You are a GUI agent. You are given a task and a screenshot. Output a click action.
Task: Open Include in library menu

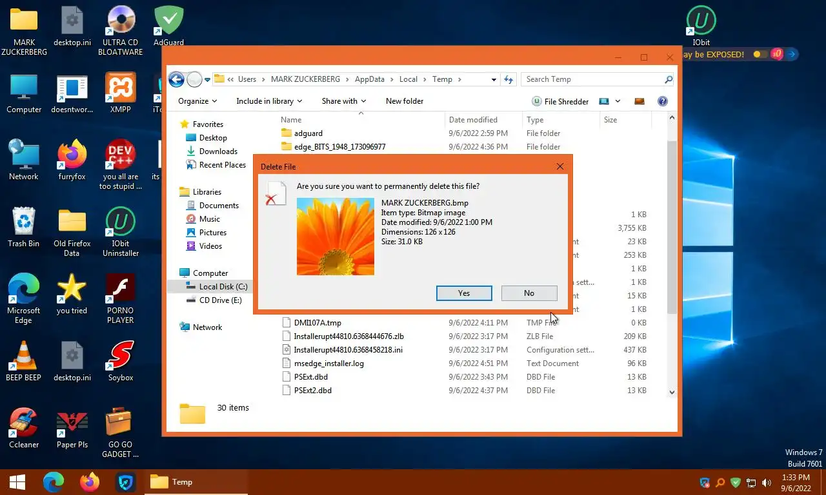(x=269, y=101)
